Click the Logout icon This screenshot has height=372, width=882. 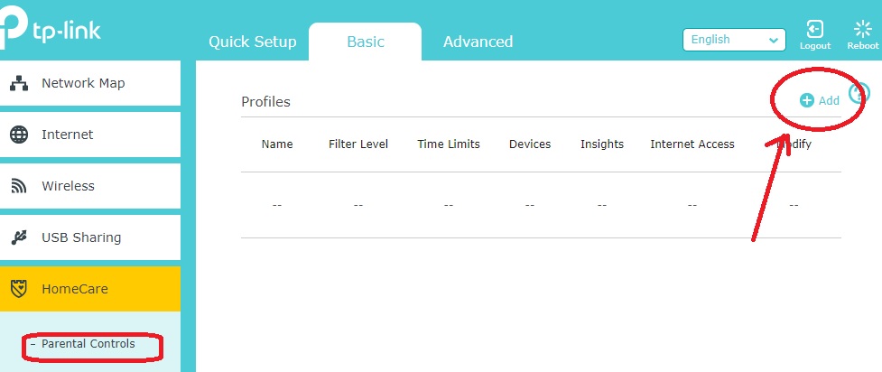814,33
